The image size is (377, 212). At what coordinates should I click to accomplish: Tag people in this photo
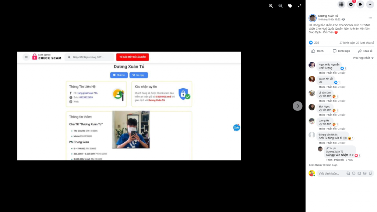pyautogui.click(x=290, y=6)
